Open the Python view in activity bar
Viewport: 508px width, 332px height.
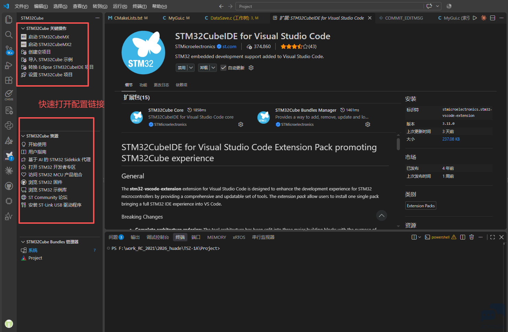pos(9,125)
